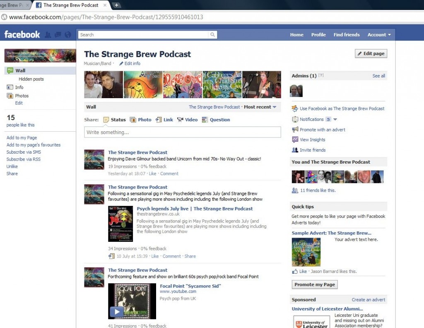Choose the Question share option
The height and width of the screenshot is (328, 424).
216,120
